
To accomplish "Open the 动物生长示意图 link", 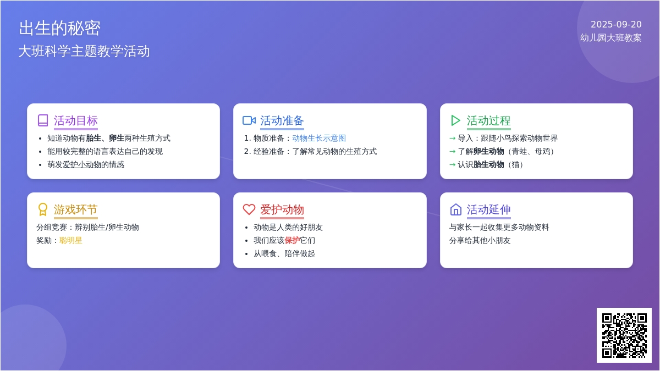I will (319, 138).
